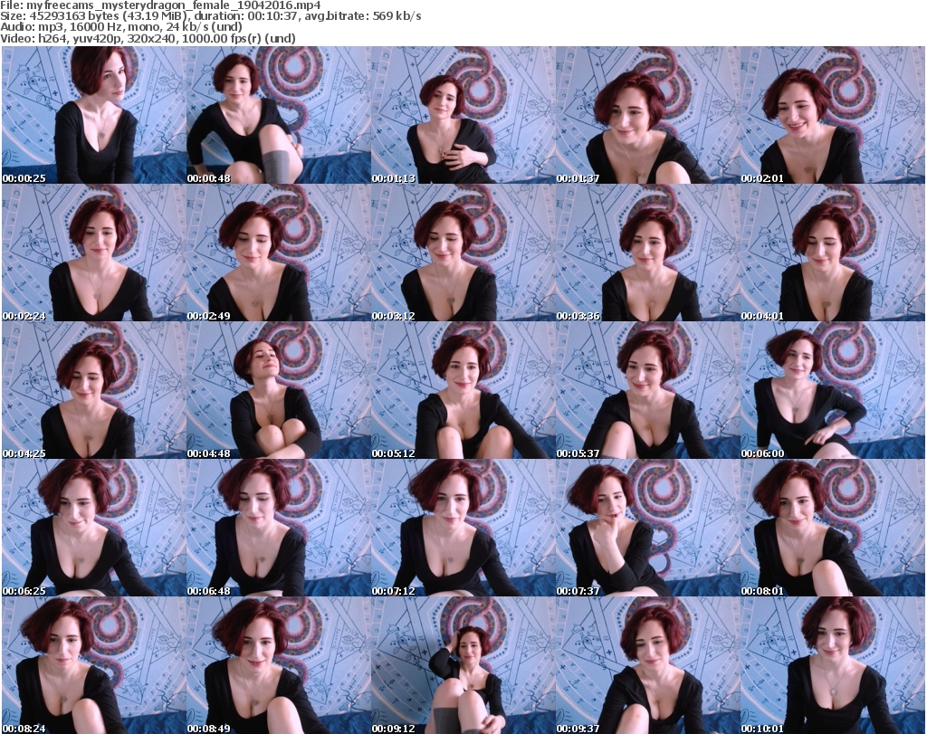The width and height of the screenshot is (927, 734).
Task: Open the frame stamped 00:02:24
Action: click(x=94, y=253)
